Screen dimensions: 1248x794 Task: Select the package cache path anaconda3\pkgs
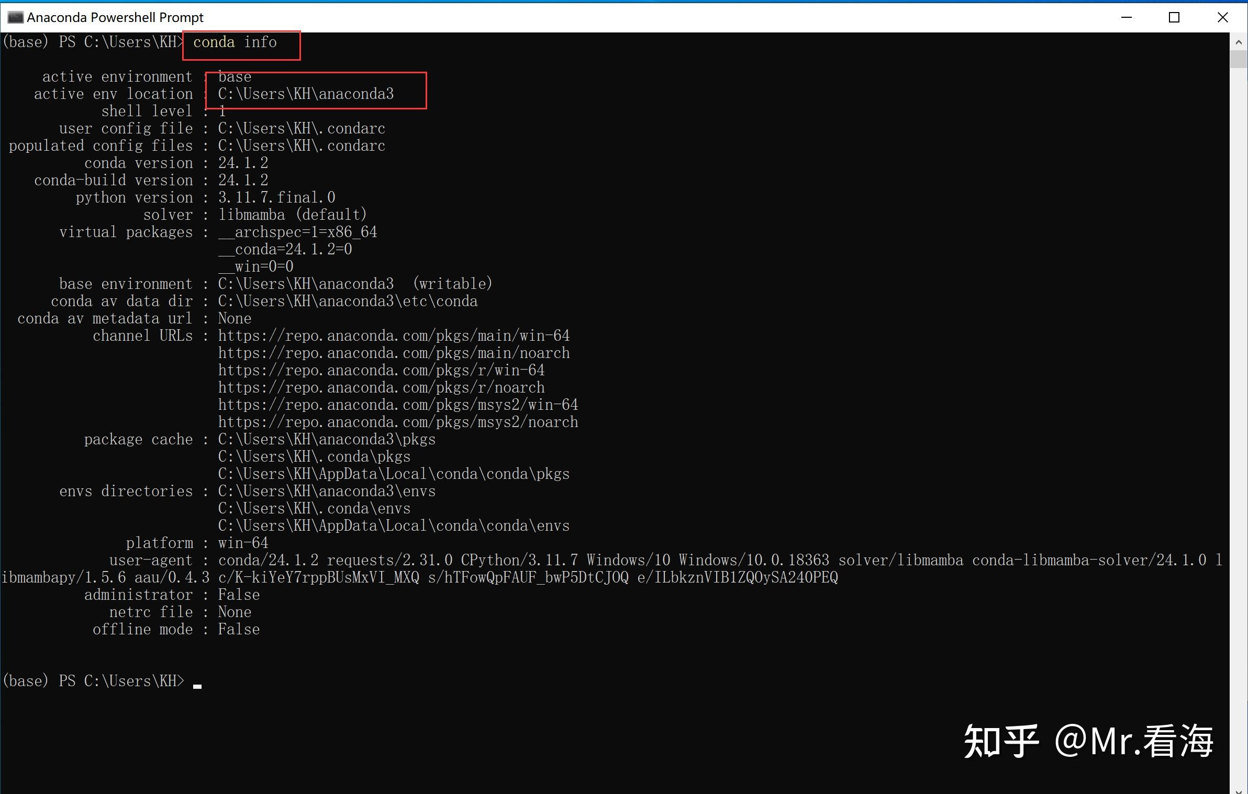[326, 439]
